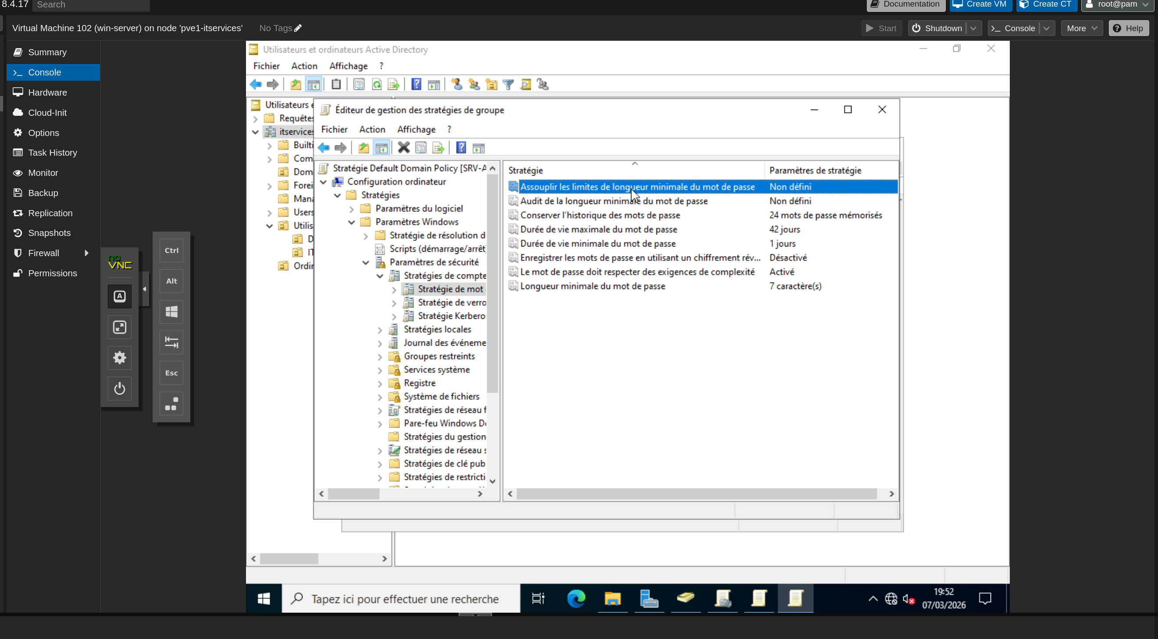Click the back arrow in policy editor toolbar
The image size is (1158, 639).
(x=324, y=147)
